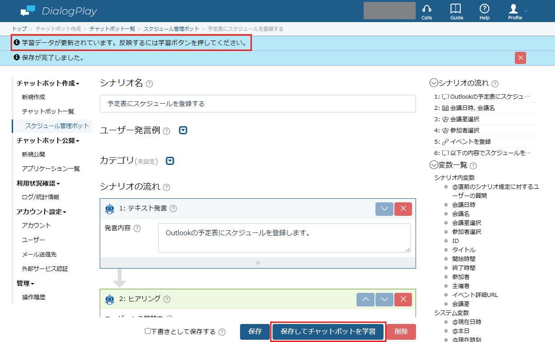Open アプリケーション一覧 in sidebar
This screenshot has width=555, height=342.
point(51,169)
